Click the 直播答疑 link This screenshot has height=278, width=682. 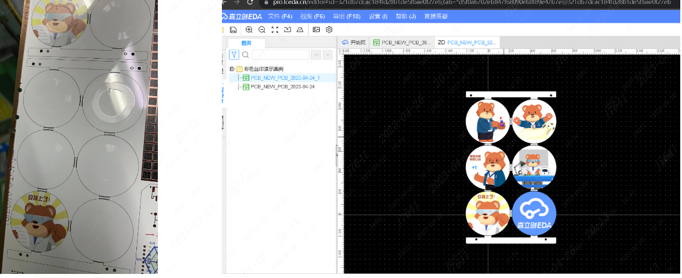pos(436,16)
